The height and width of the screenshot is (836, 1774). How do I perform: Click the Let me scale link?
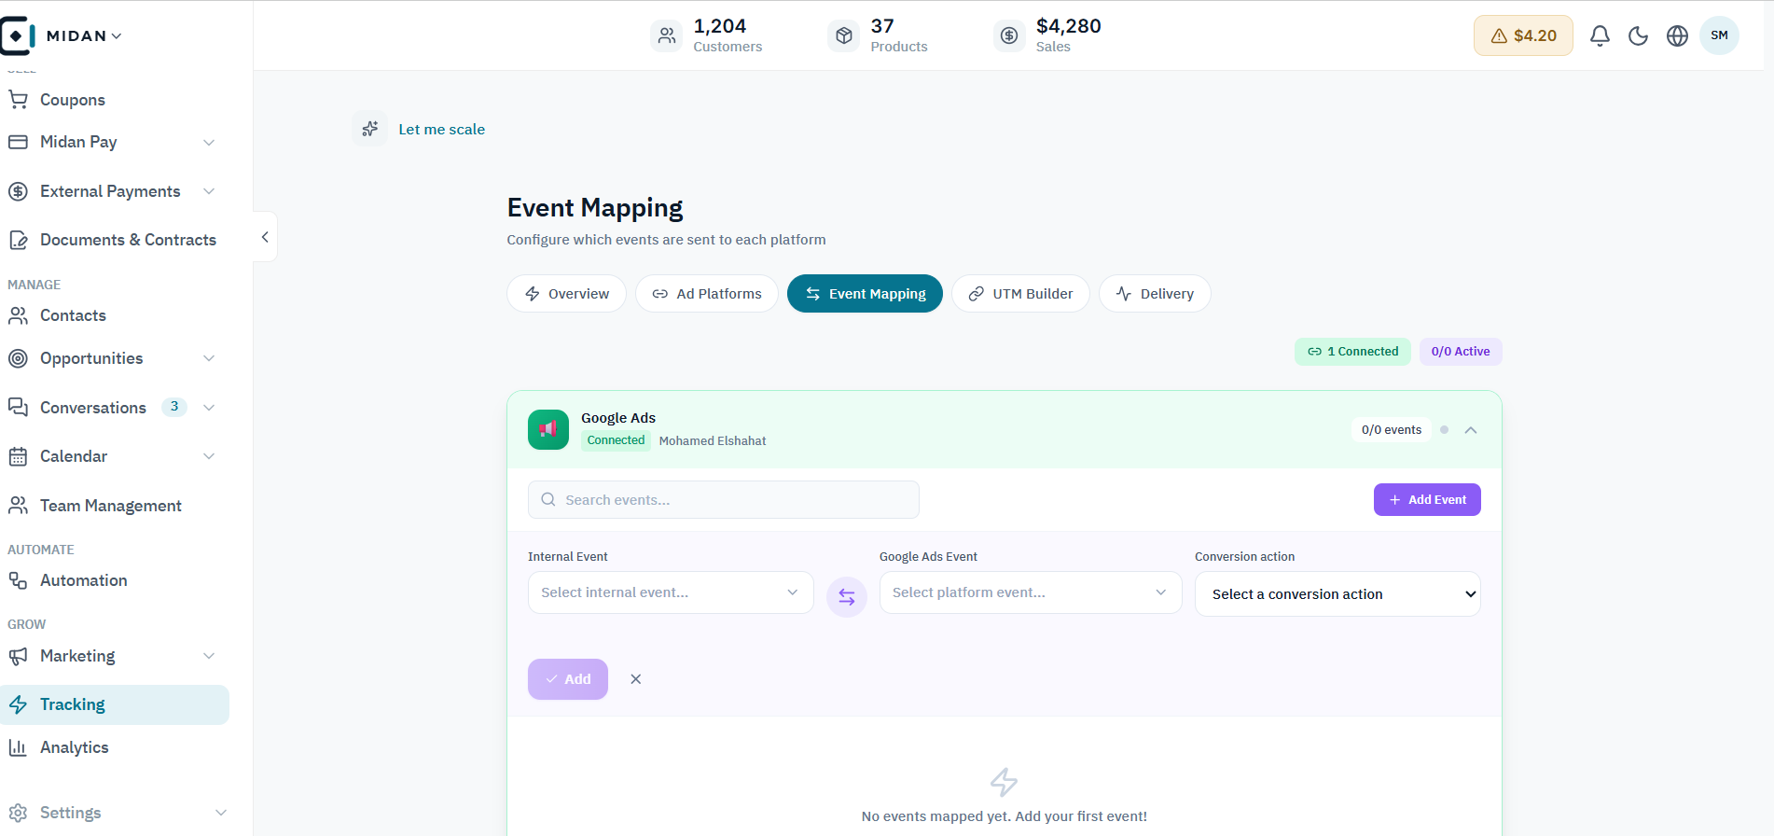(442, 130)
